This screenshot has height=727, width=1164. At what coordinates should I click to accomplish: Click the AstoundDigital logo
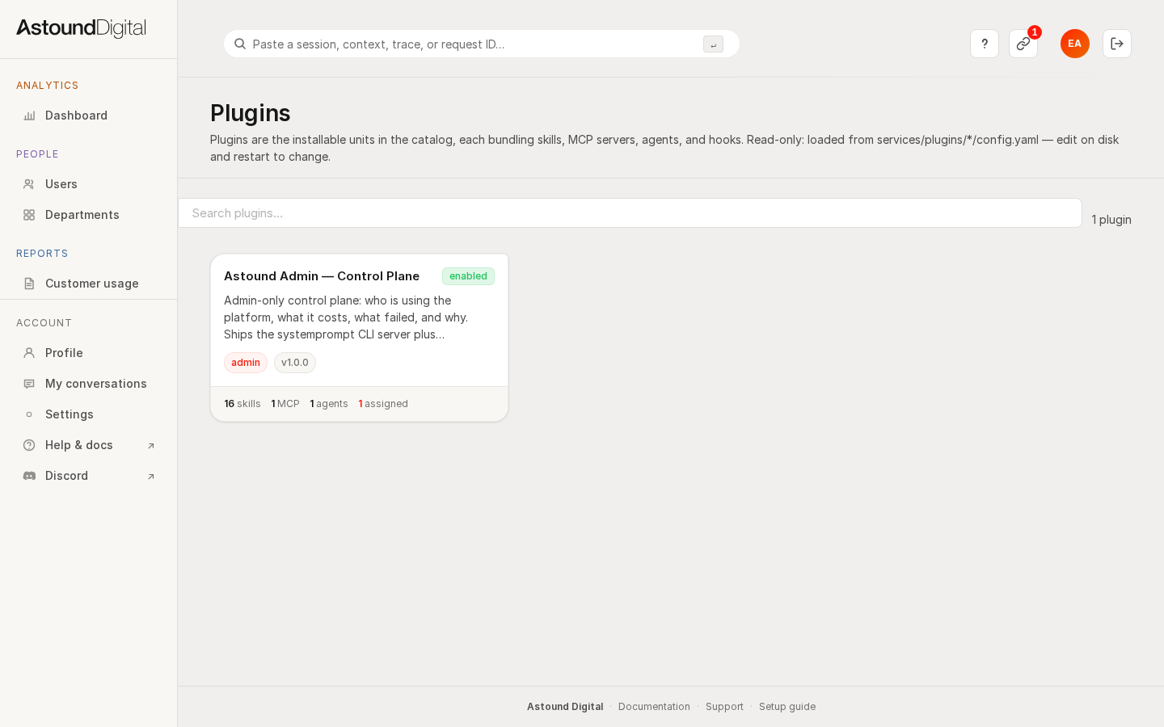(81, 28)
